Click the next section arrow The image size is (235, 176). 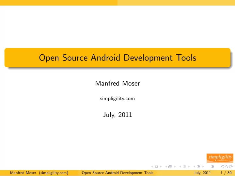coord(203,167)
